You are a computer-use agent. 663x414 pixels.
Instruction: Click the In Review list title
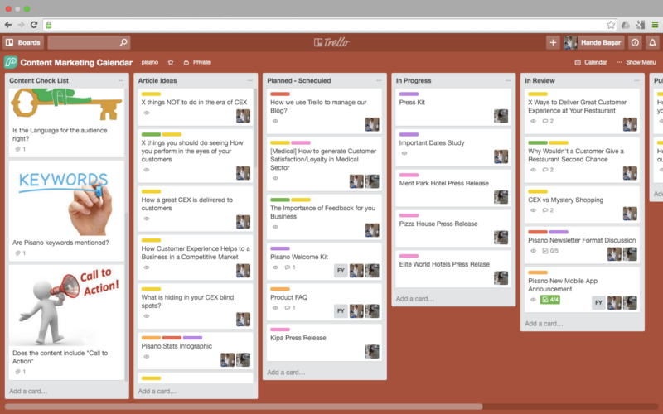(x=540, y=80)
